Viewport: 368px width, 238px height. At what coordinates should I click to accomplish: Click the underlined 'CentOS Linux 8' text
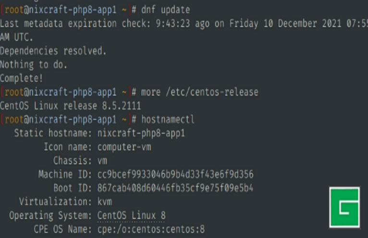tap(131, 215)
